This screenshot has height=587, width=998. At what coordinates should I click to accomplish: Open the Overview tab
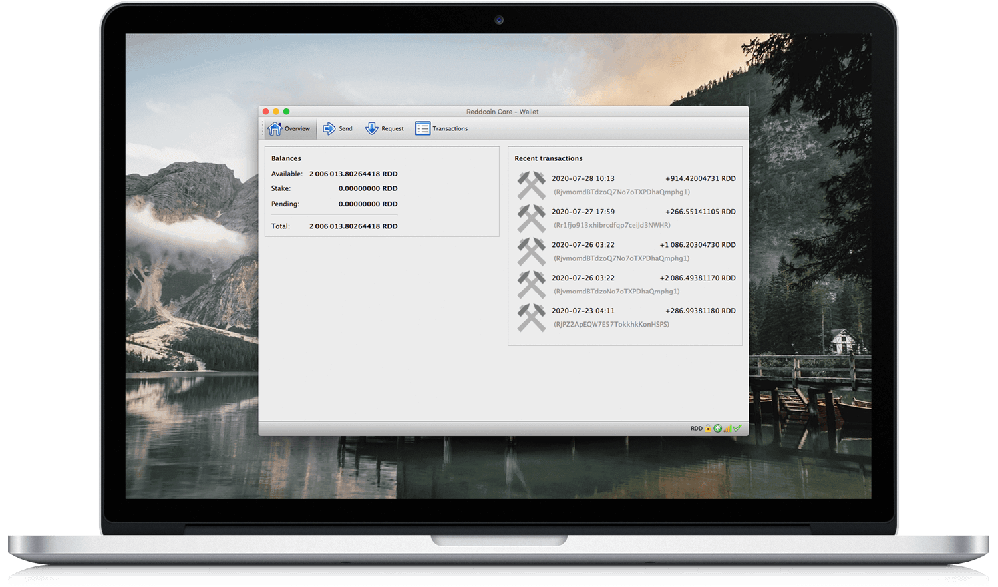[290, 128]
